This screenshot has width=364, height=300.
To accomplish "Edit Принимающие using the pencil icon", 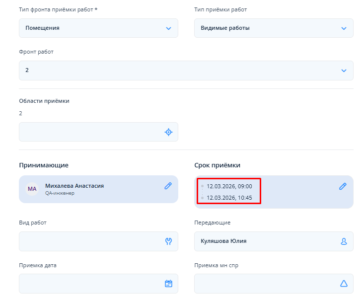I will coord(168,186).
